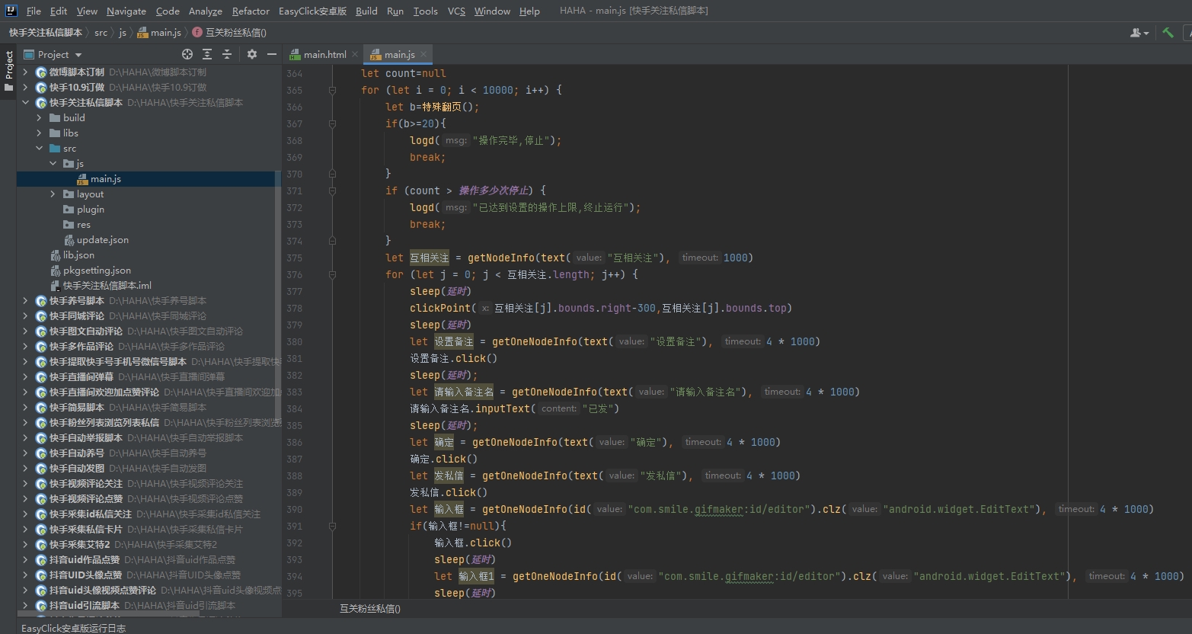
Task: Click the Project tree horizontal scrollbar
Action: coord(108,613)
